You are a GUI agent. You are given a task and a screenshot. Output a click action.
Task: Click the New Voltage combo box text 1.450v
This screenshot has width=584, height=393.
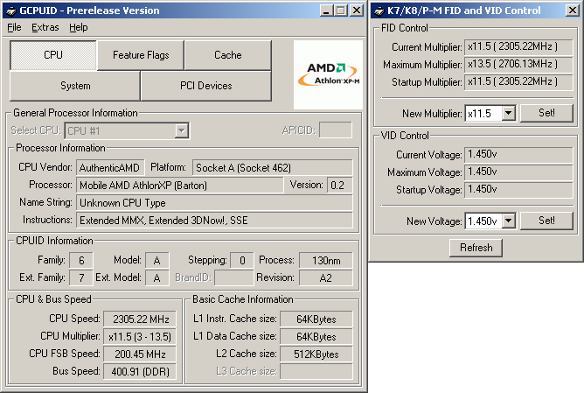tap(483, 221)
